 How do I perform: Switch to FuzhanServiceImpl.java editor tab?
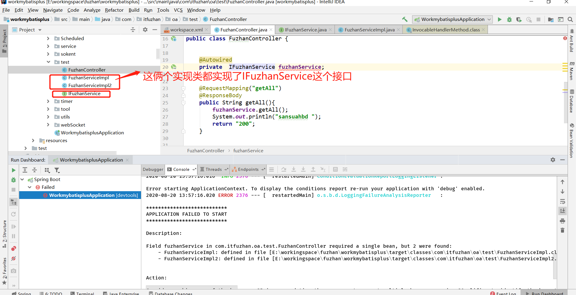coord(369,30)
